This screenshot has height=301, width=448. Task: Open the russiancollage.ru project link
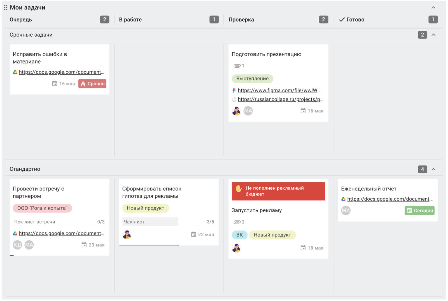pos(281,99)
